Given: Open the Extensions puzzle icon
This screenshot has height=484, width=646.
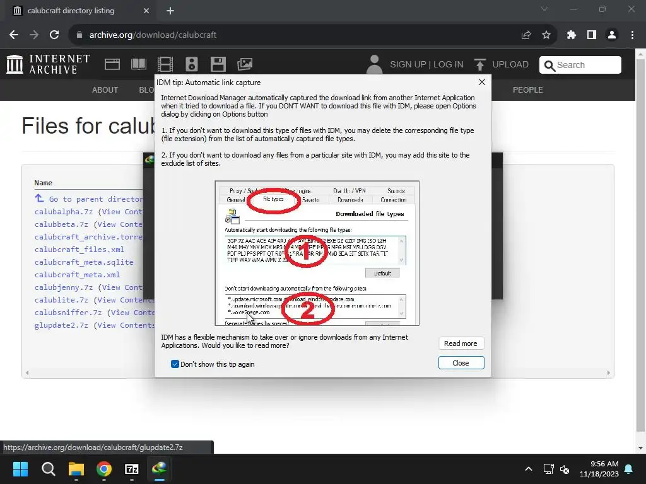Looking at the screenshot, I should coord(571,35).
